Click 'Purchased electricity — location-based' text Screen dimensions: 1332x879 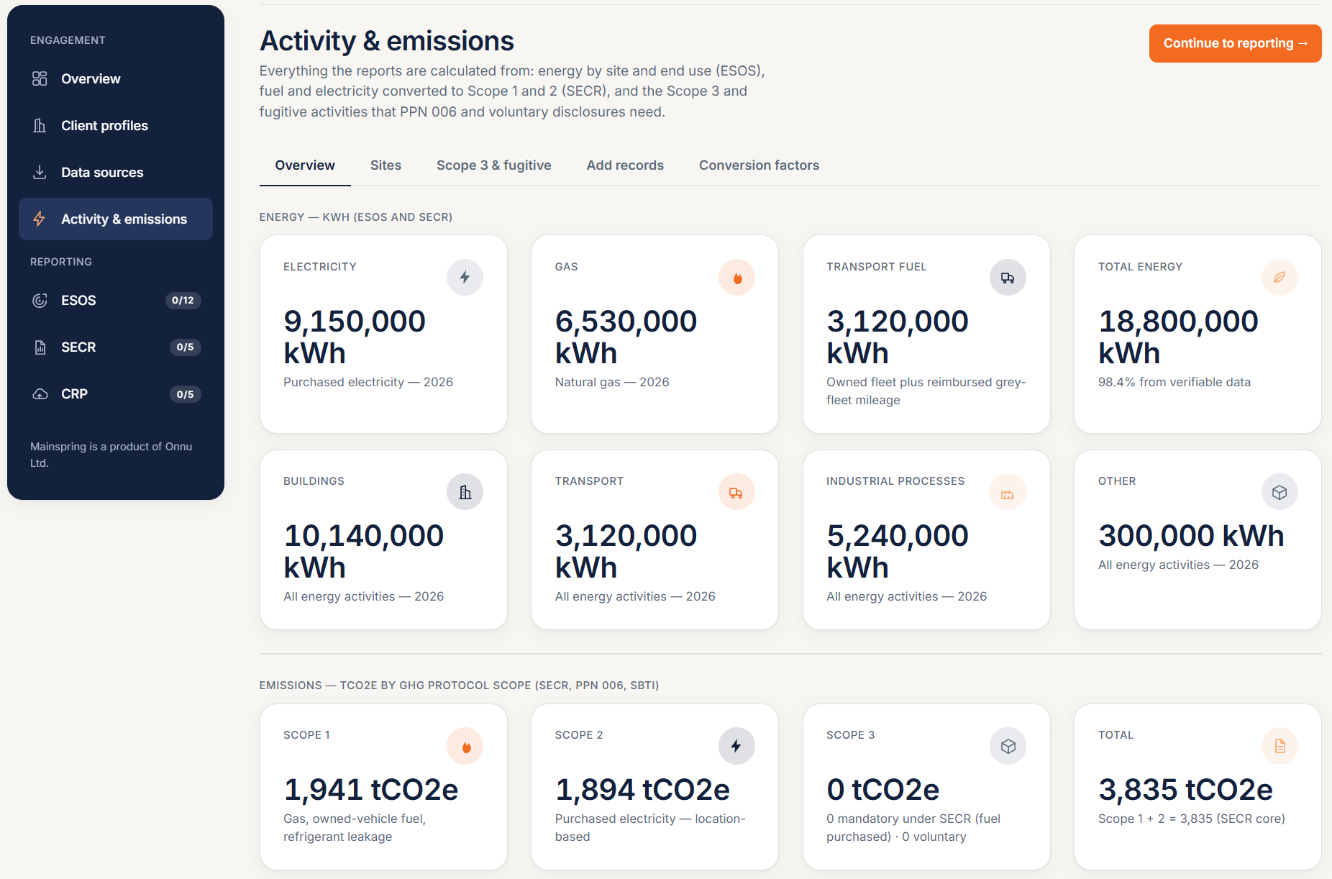tap(650, 828)
